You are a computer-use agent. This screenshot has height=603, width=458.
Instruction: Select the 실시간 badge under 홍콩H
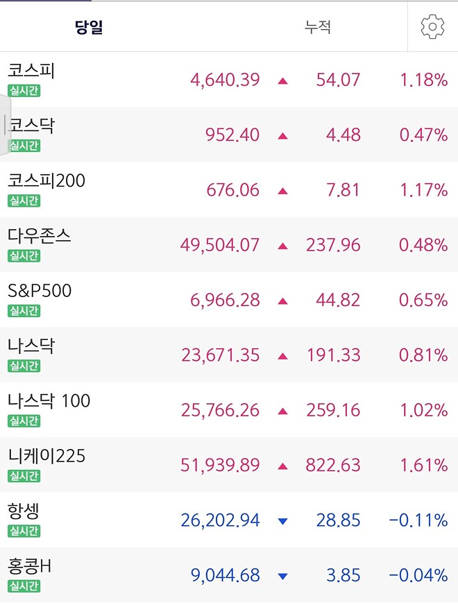[23, 586]
